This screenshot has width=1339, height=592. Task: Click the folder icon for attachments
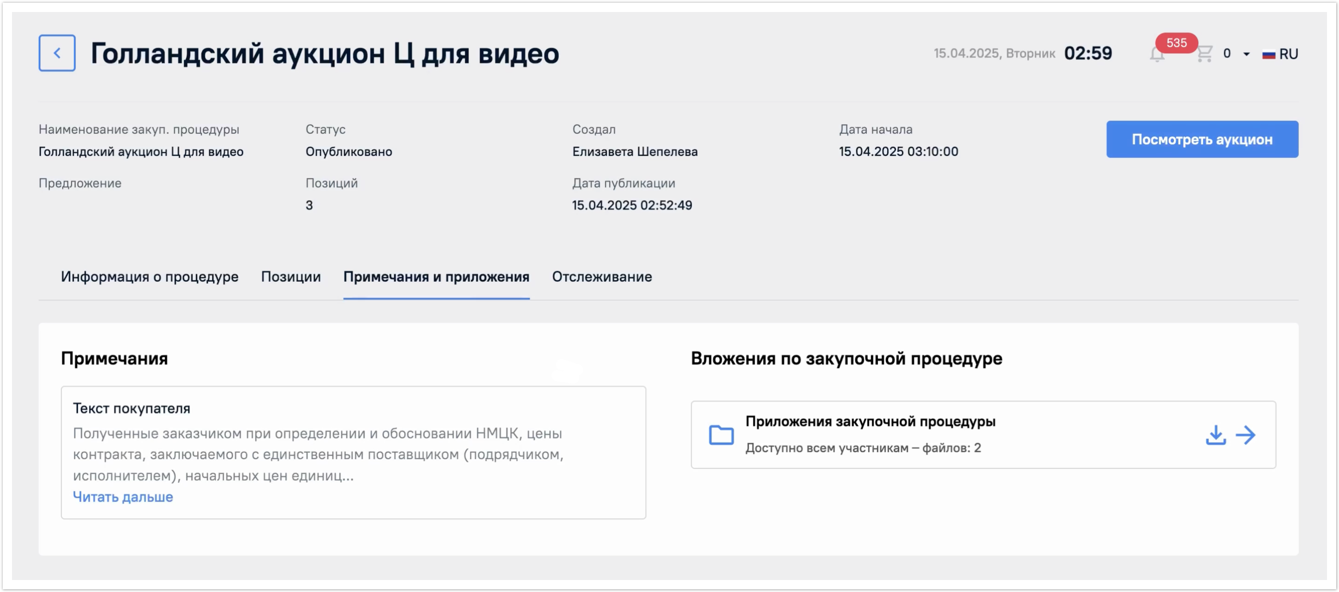721,435
